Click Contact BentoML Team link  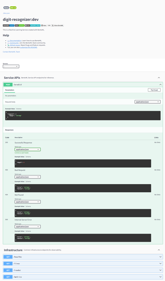tap(11, 52)
